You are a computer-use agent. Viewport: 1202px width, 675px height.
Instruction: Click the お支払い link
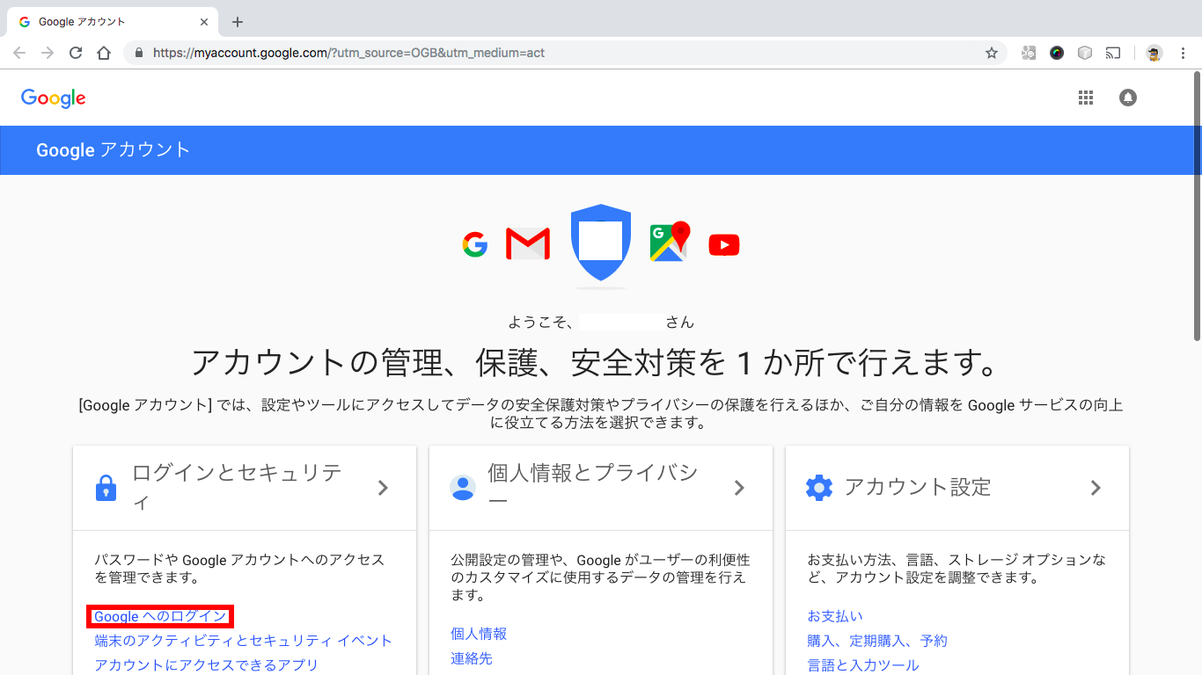834,616
